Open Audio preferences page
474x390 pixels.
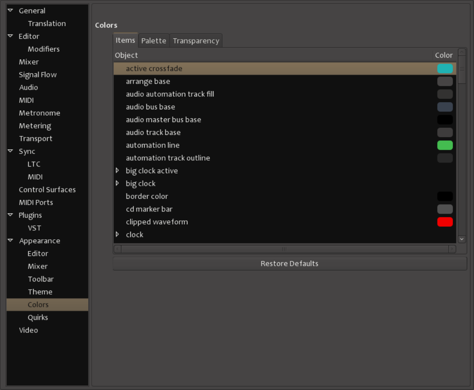(x=28, y=87)
